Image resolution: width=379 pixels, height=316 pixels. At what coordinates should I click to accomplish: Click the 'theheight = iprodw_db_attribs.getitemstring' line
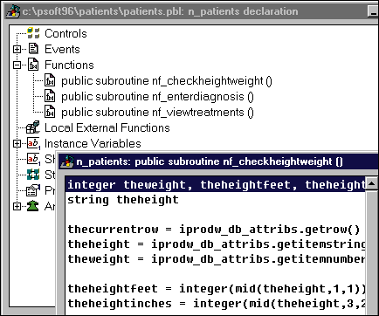[x=216, y=244]
